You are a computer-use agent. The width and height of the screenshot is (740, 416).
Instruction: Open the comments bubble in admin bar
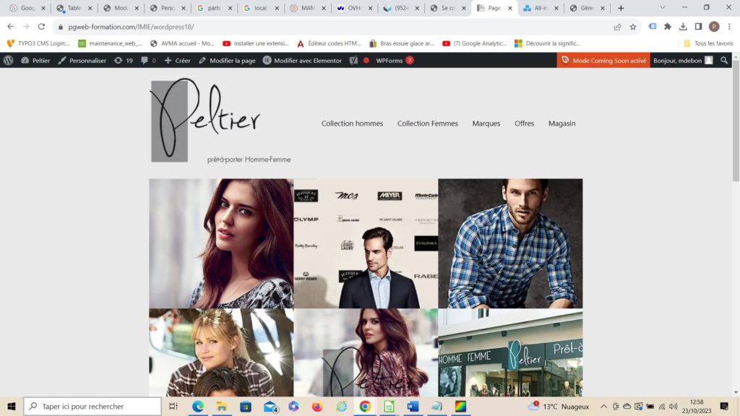tap(148, 61)
